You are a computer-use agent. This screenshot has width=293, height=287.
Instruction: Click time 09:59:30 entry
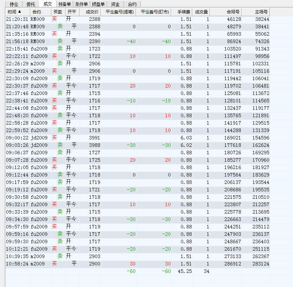[17, 242]
